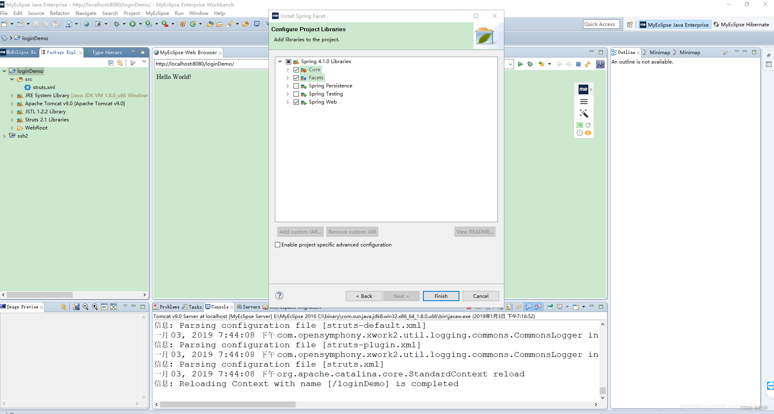Uncheck the Spring Web checkbox

point(296,102)
